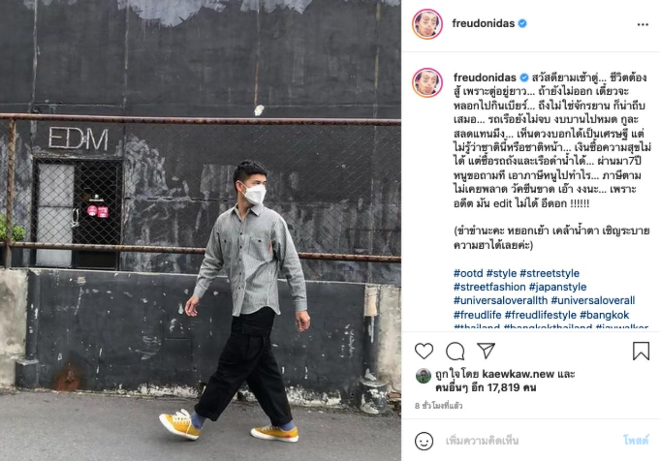
Task: Focus the add comment input field
Action: point(529,441)
